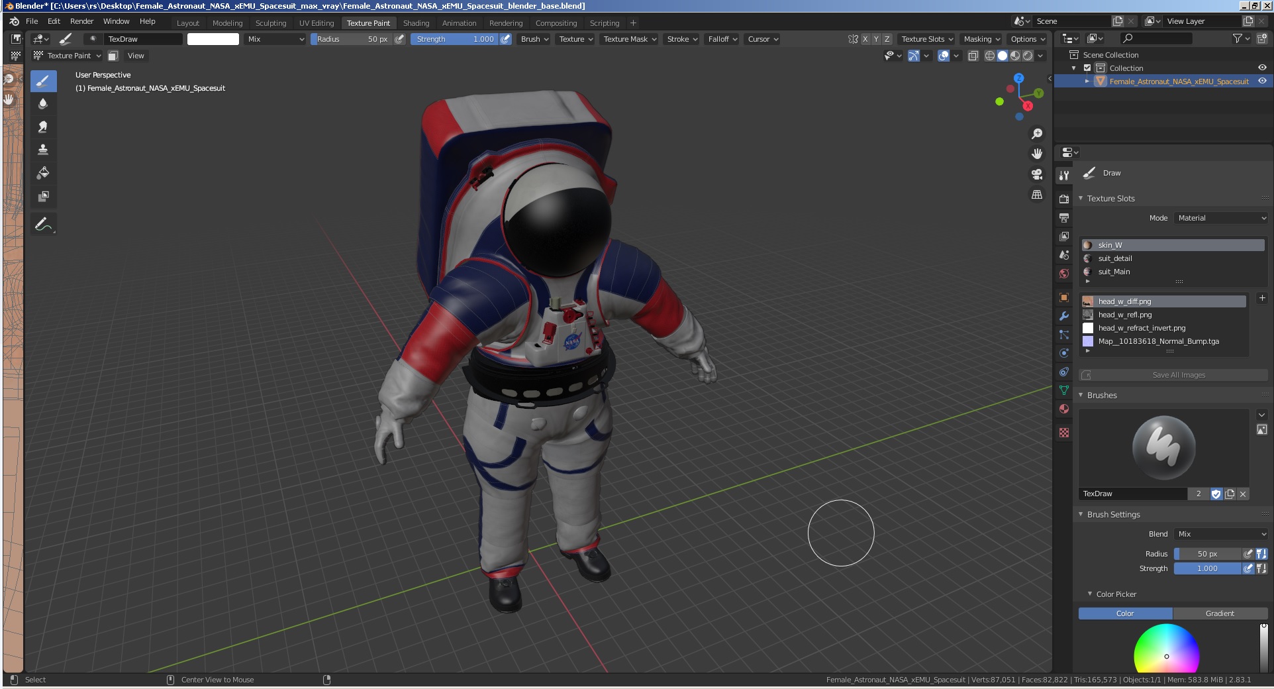Open World properties tab
1274x689 pixels.
[x=1064, y=274]
